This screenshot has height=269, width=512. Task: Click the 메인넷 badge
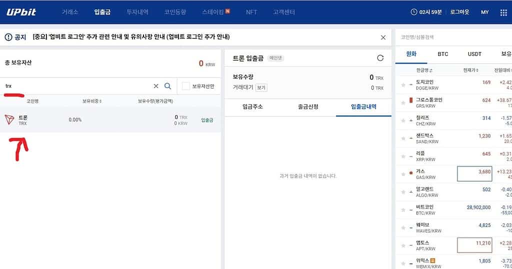275,58
